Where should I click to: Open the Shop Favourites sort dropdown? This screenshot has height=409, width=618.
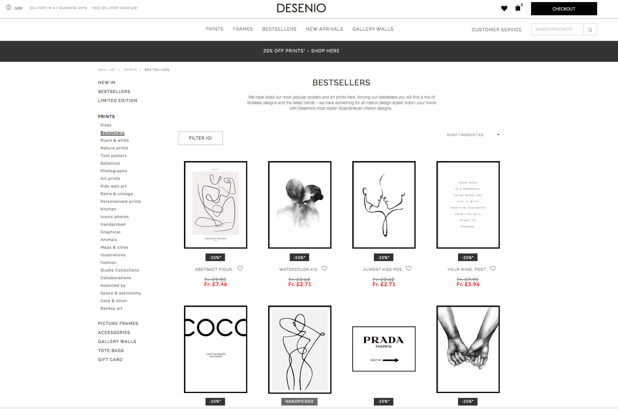[473, 135]
